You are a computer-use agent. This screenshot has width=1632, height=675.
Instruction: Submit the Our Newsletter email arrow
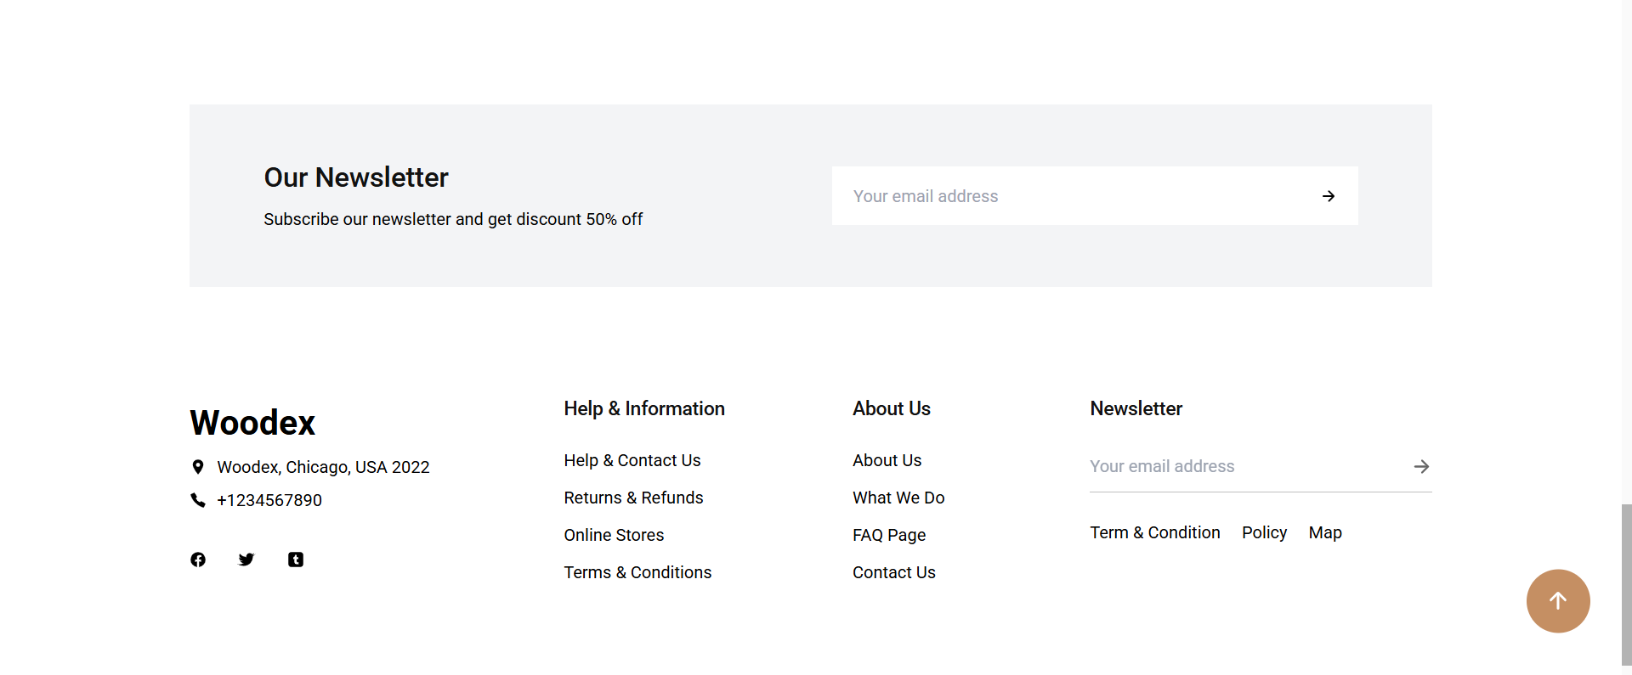[x=1329, y=196]
